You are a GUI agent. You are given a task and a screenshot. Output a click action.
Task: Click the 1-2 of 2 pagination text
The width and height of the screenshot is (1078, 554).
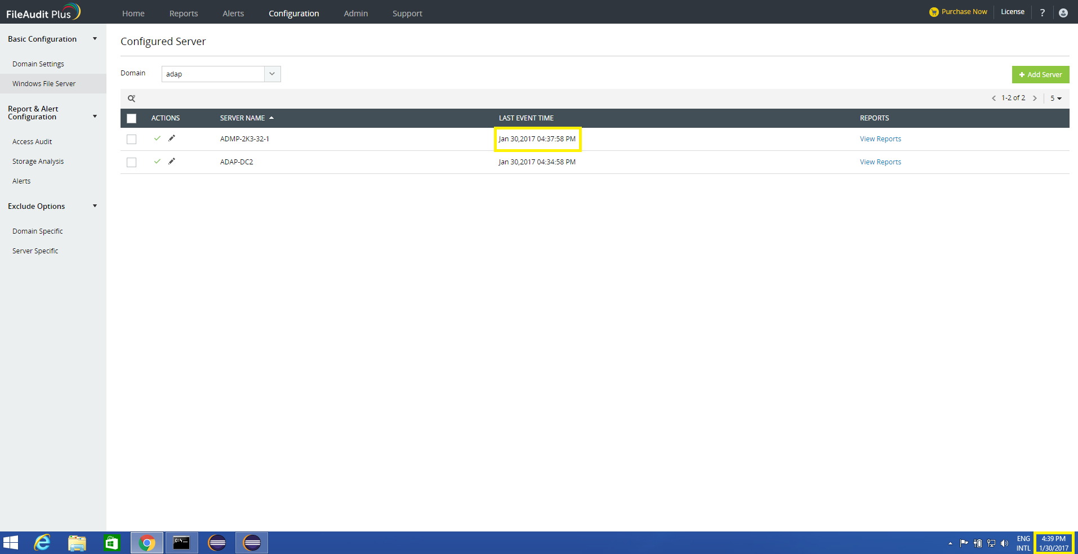(1013, 98)
